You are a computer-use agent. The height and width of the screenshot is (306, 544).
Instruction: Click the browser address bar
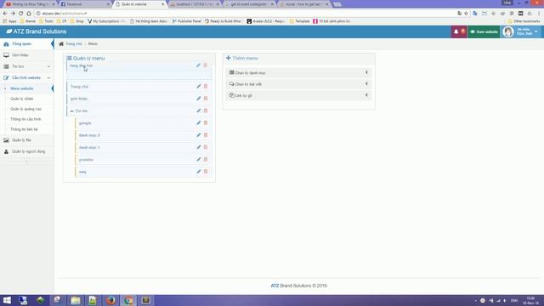tap(243, 14)
